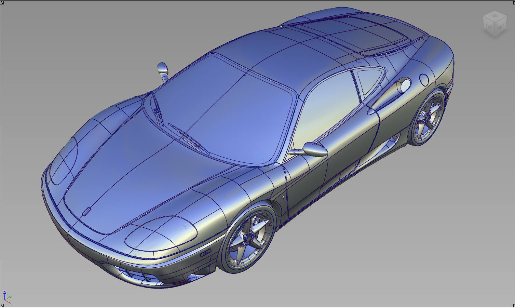Click the top-right corner viewport resize icon
This screenshot has width=515, height=308.
pos(513,3)
